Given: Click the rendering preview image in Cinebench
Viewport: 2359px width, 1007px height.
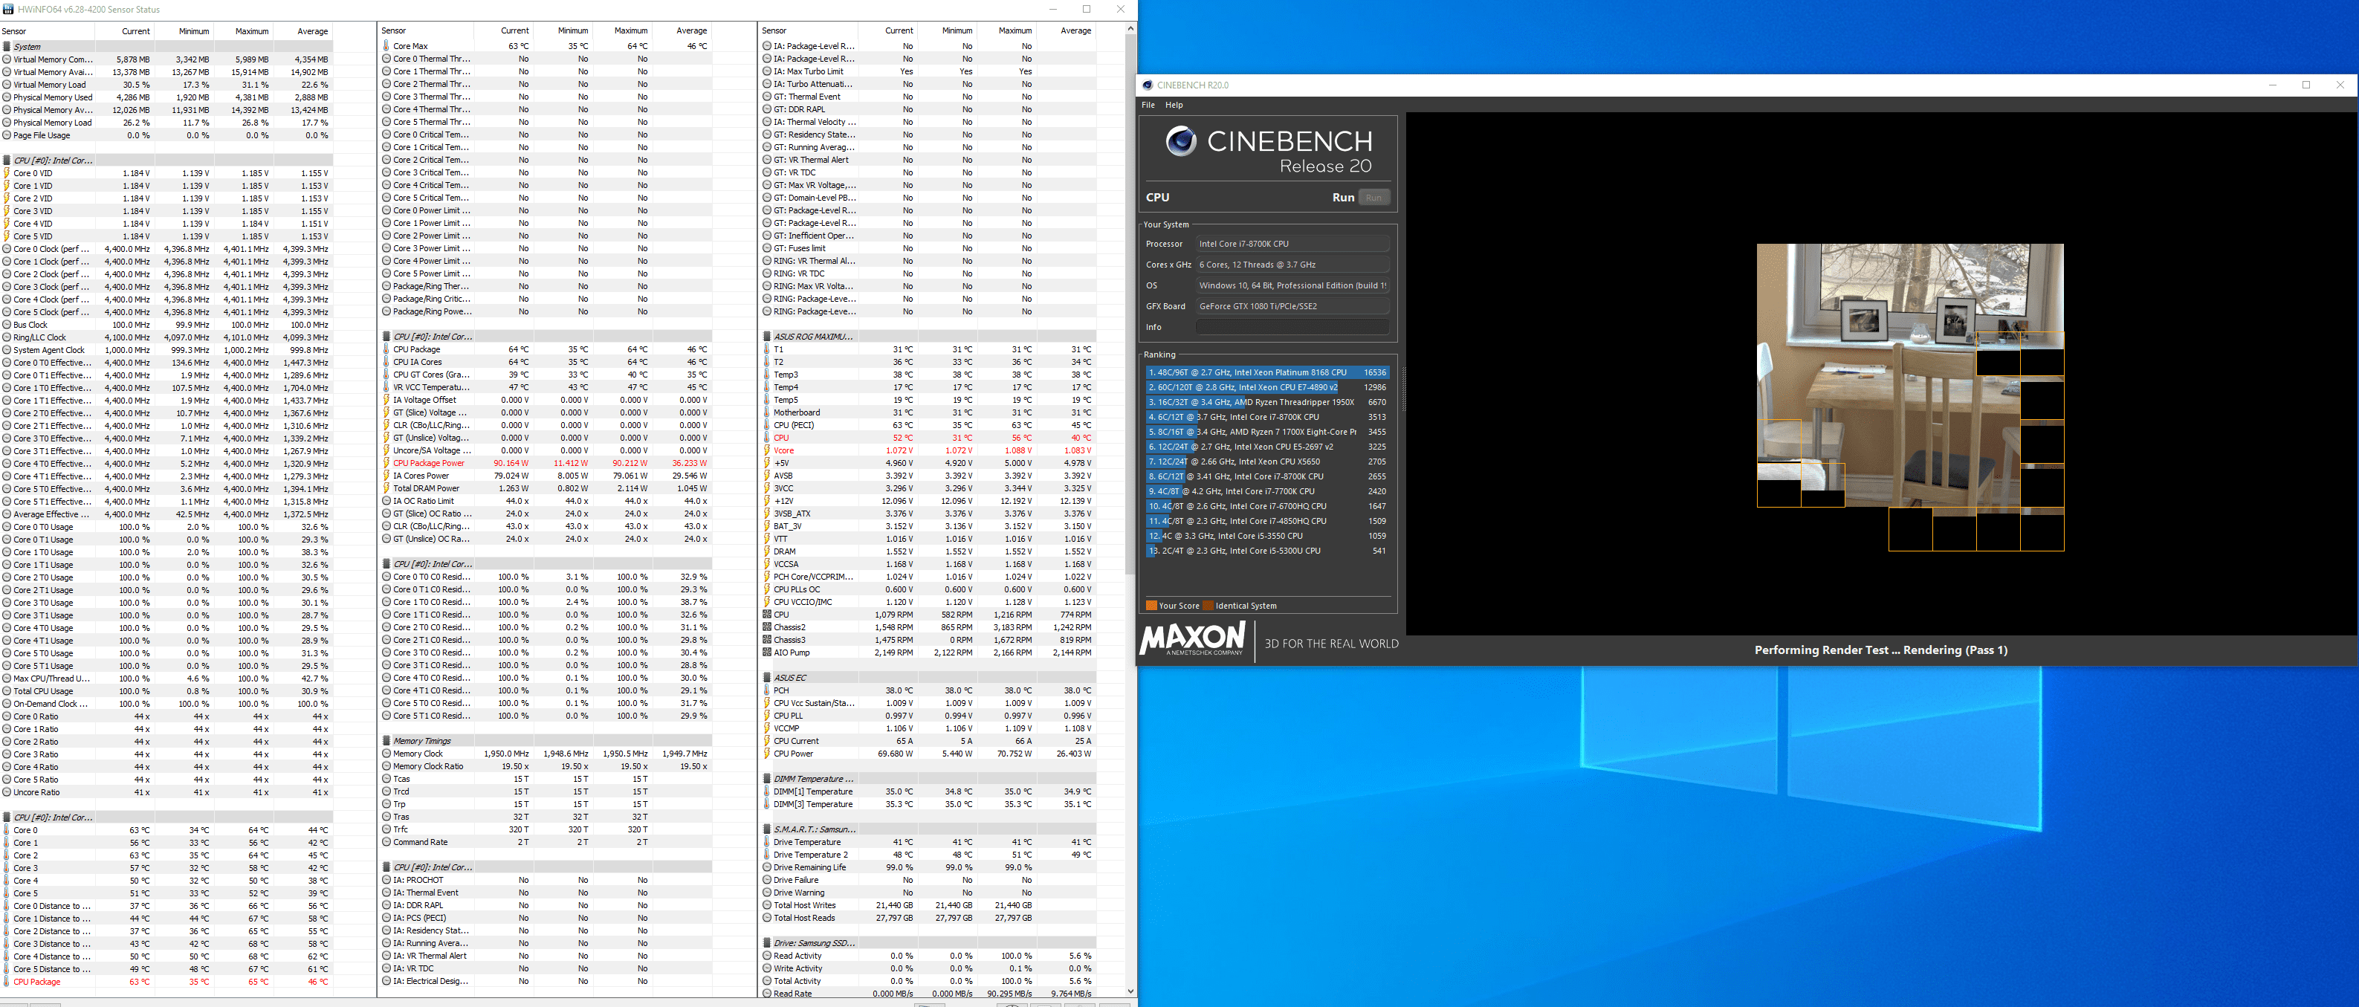Looking at the screenshot, I should [x=1910, y=396].
